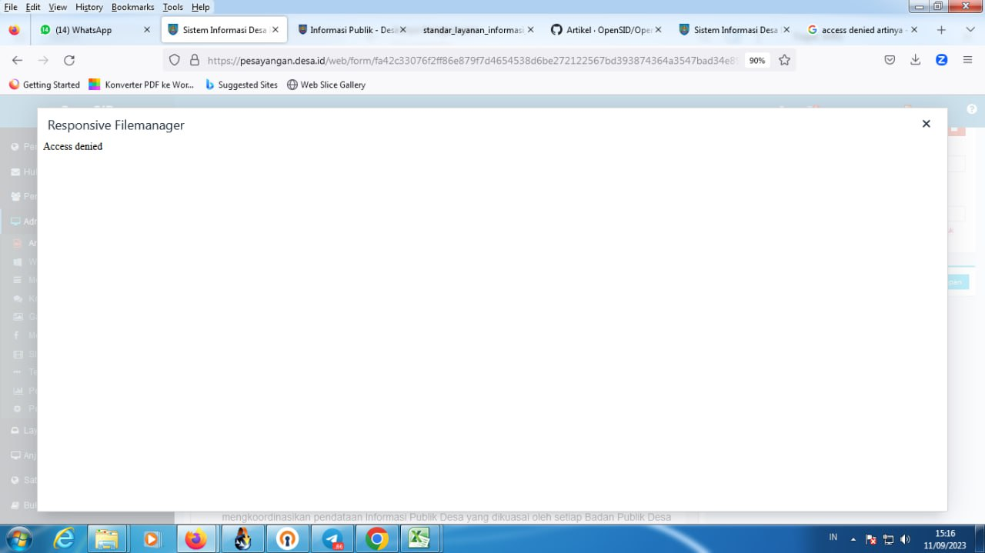Open the Pocket save icon
Viewport: 985px width, 553px height.
890,60
